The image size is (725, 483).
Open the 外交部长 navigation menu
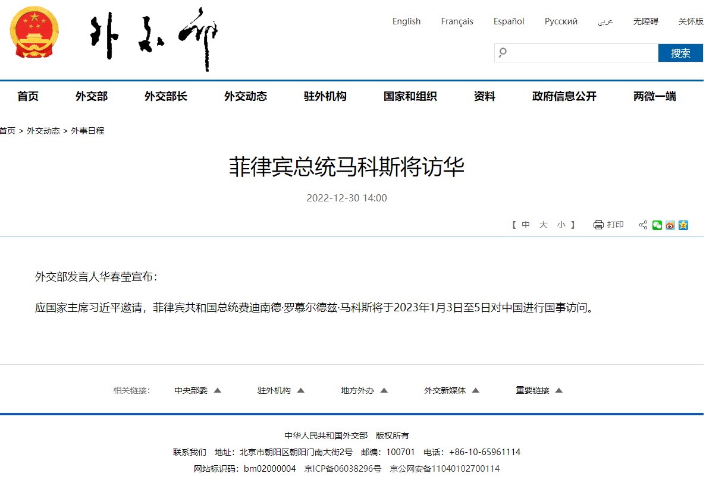point(165,96)
